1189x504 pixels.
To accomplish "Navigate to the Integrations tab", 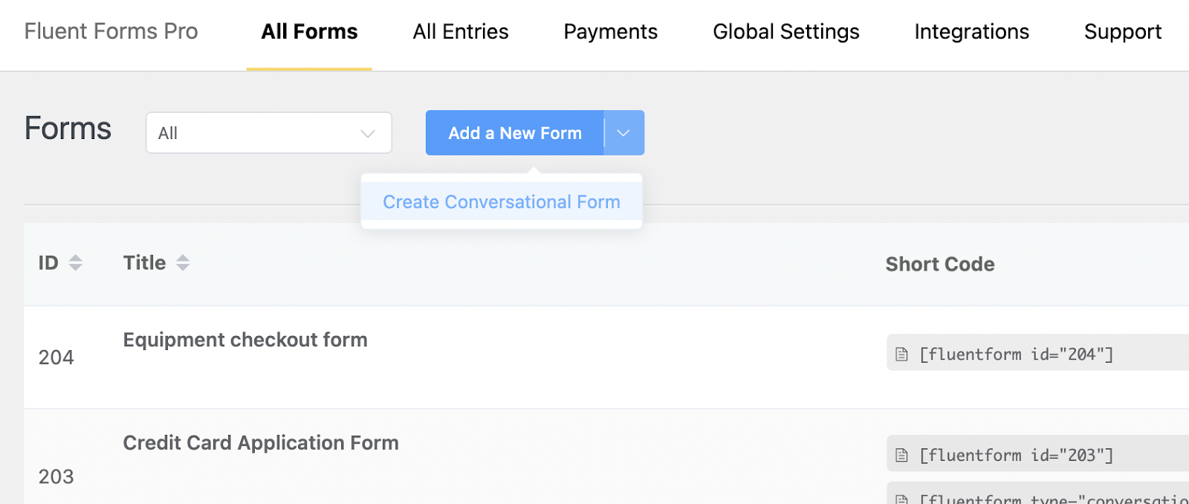I will click(x=971, y=32).
